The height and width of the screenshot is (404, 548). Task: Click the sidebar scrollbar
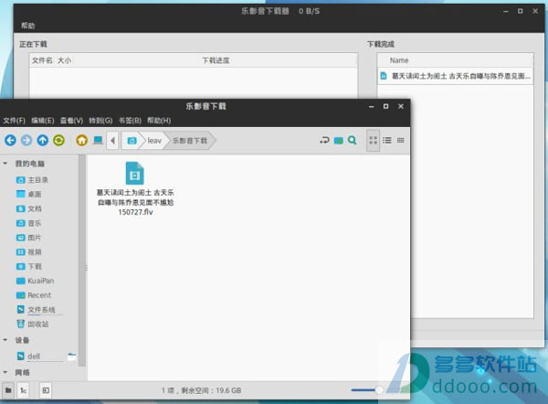click(82, 260)
